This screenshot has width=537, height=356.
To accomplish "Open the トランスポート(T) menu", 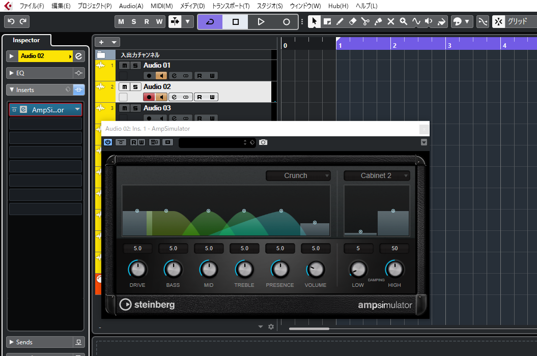I will [x=231, y=6].
